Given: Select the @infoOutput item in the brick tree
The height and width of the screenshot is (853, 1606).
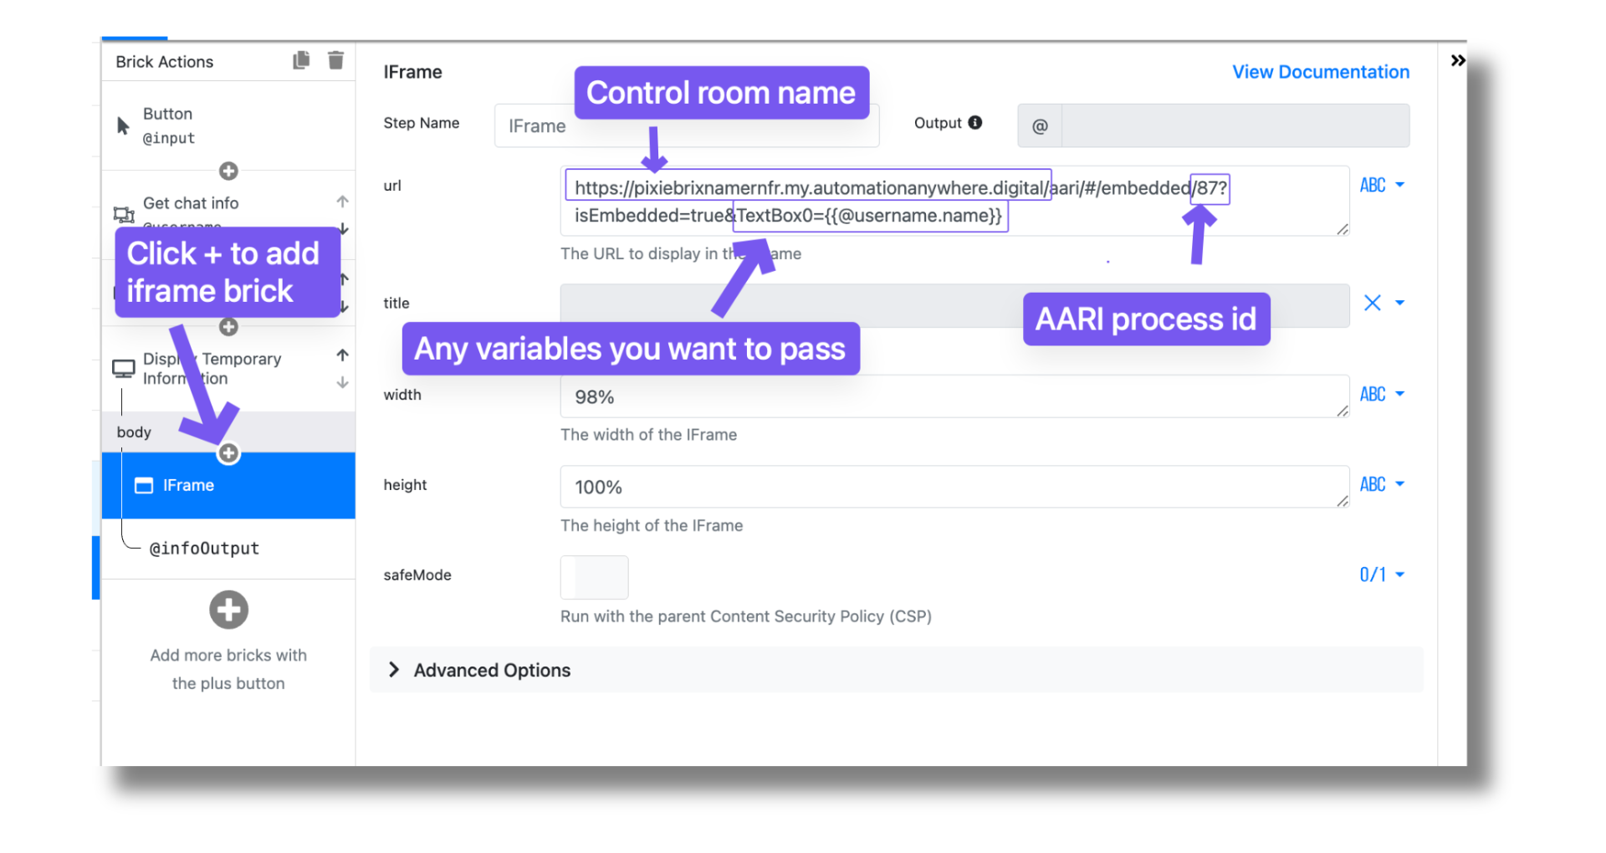Looking at the screenshot, I should tap(203, 548).
